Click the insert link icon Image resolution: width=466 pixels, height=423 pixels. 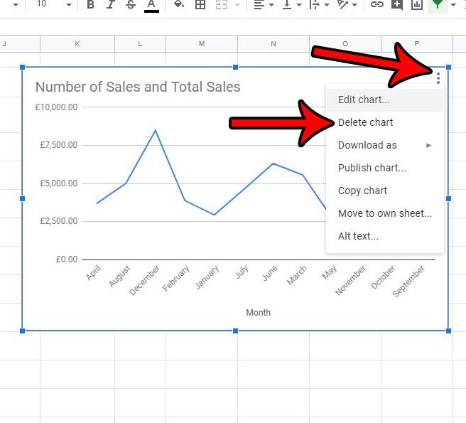377,5
